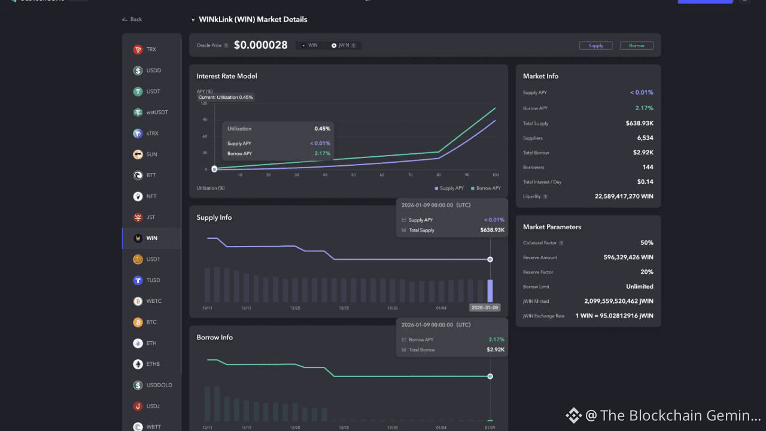Click the Borrow button
The image size is (766, 431).
636,45
